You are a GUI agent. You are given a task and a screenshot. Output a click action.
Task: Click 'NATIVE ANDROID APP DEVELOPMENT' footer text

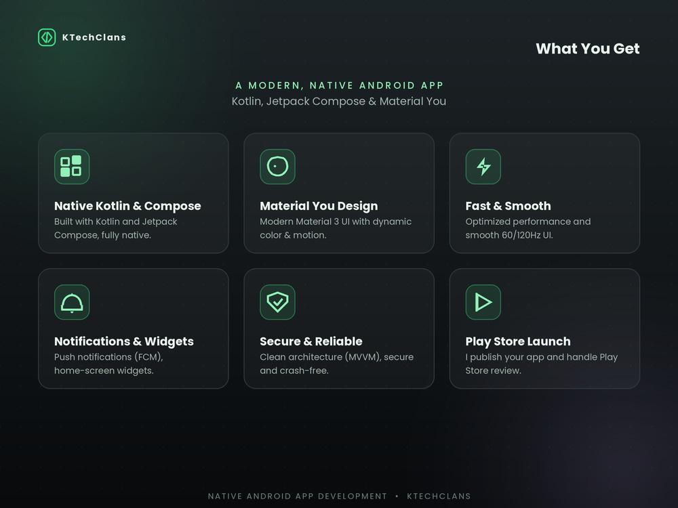298,496
